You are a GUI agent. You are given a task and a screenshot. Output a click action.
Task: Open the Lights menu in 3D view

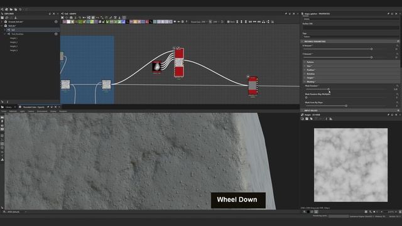point(23,111)
